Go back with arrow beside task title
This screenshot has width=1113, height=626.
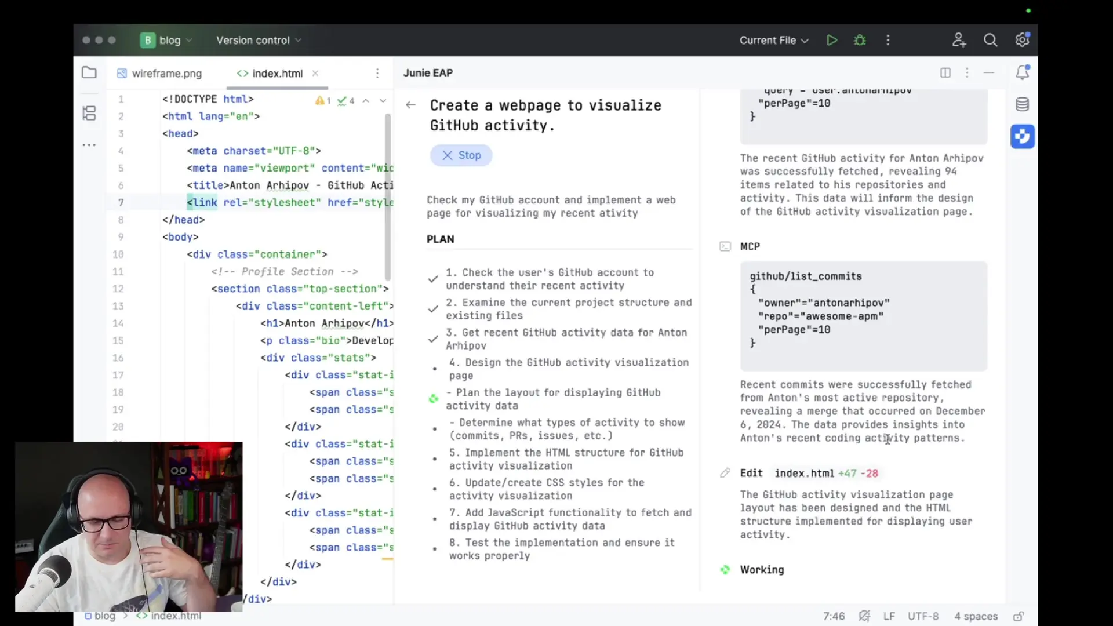[411, 105]
